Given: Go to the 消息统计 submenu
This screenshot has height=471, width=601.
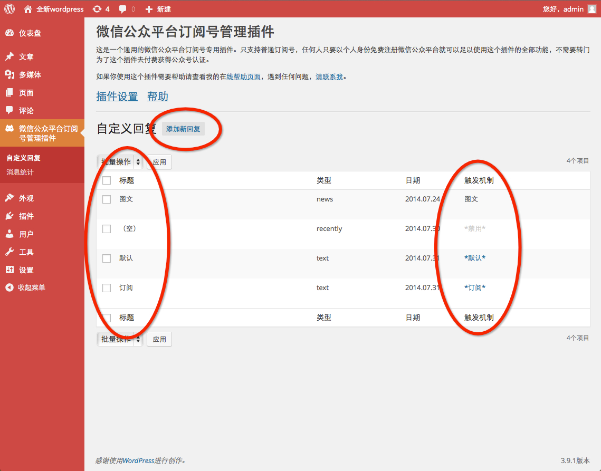Looking at the screenshot, I should [20, 172].
